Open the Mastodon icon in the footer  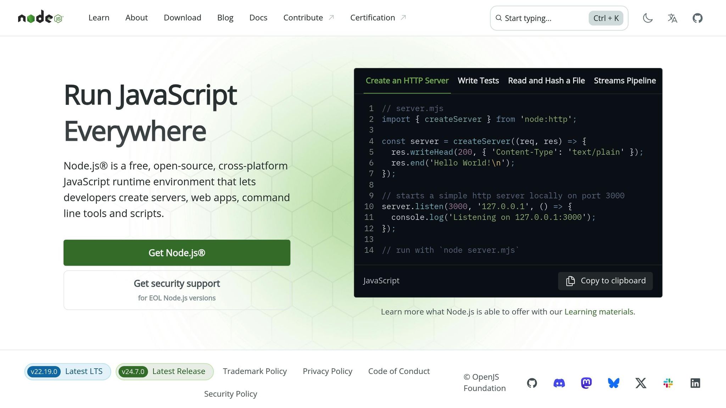point(586,383)
